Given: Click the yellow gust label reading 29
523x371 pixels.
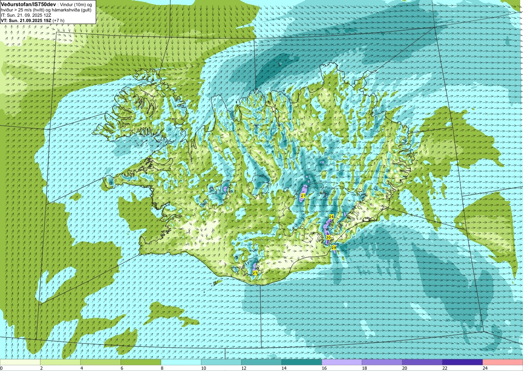Looking at the screenshot, I should 334,248.
